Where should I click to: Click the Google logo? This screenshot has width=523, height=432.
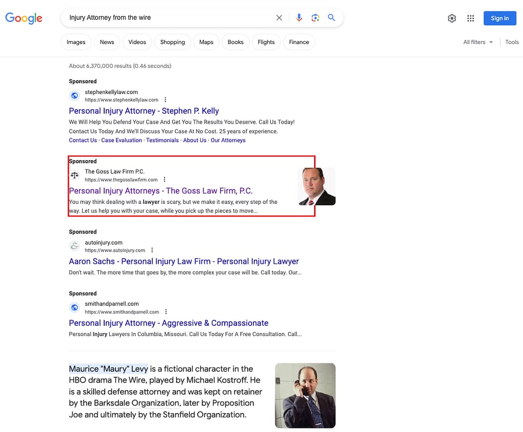(23, 18)
